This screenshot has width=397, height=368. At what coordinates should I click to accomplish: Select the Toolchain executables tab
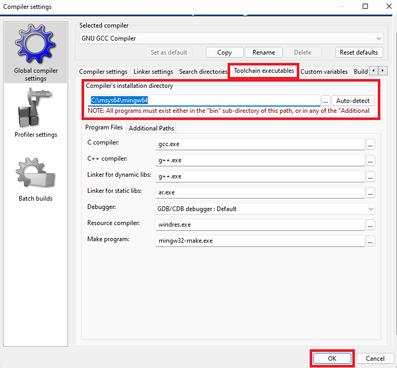coord(264,71)
